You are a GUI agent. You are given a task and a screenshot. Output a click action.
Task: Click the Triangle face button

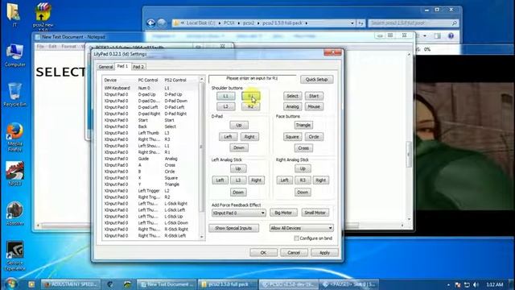point(303,125)
